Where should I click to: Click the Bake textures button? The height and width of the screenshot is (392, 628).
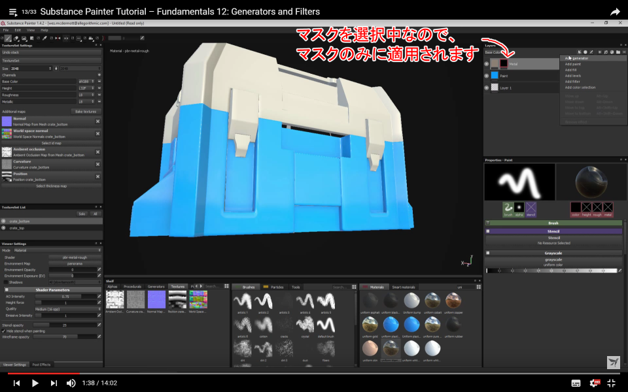tap(86, 112)
